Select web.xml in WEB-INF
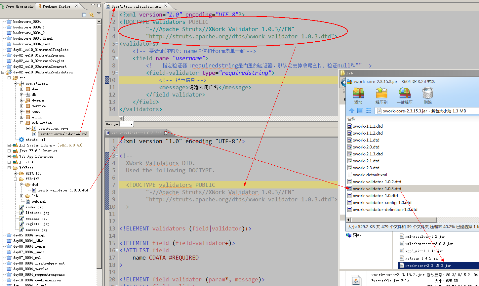Viewport: 479px width, 286px height. pyautogui.click(x=39, y=202)
